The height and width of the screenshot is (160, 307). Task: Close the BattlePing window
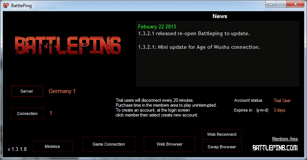click(296, 4)
